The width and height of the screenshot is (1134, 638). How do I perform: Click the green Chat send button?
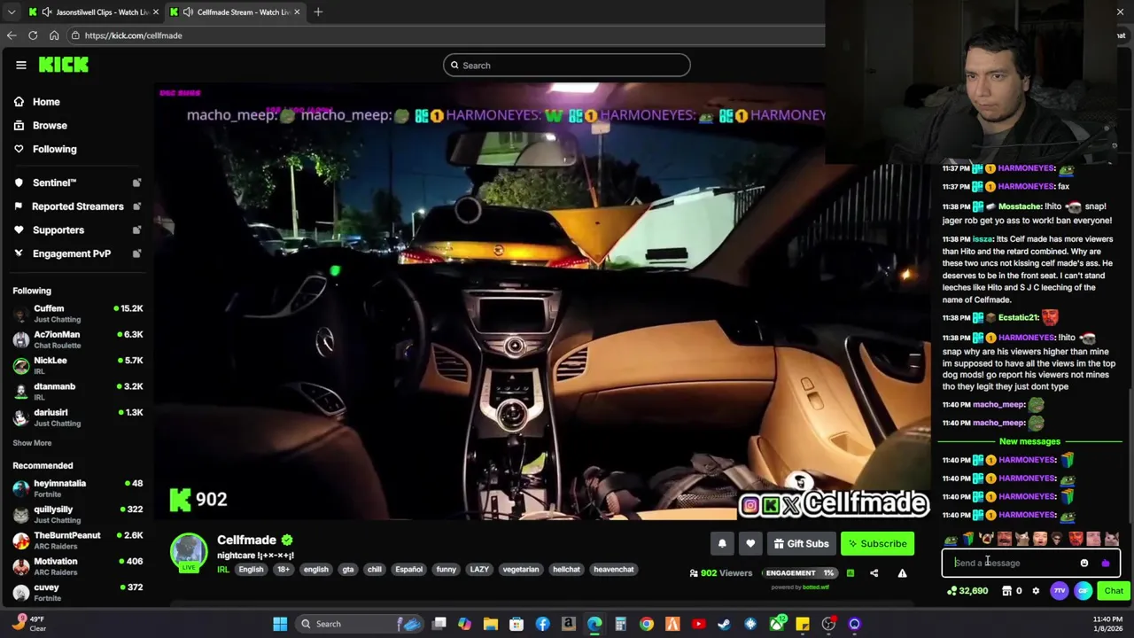tap(1114, 591)
